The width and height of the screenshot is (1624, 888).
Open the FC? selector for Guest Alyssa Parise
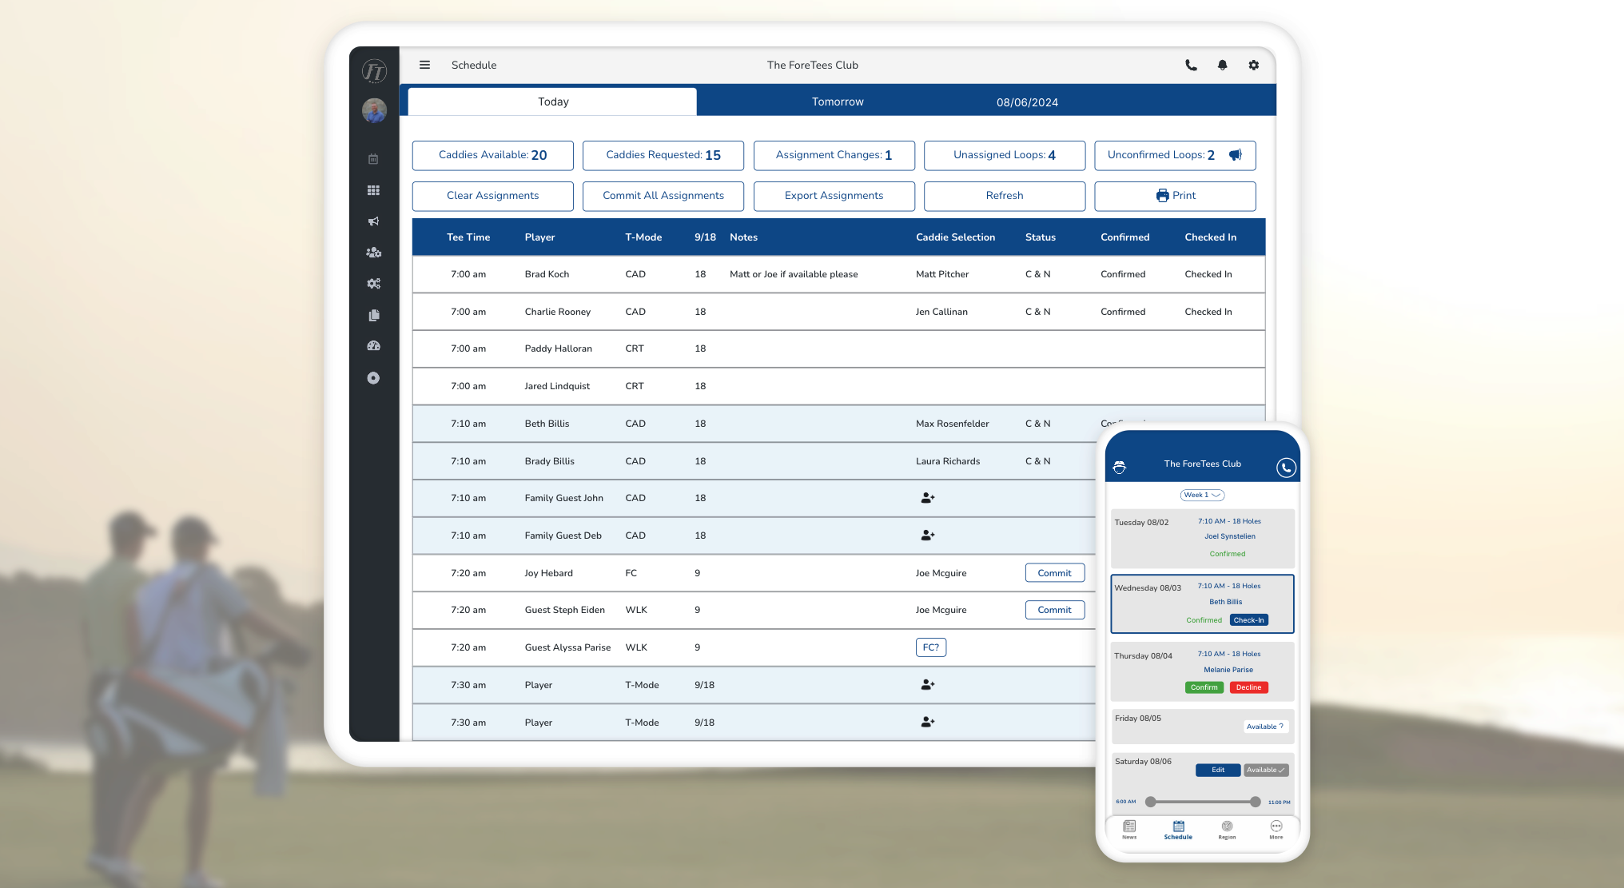pos(930,647)
